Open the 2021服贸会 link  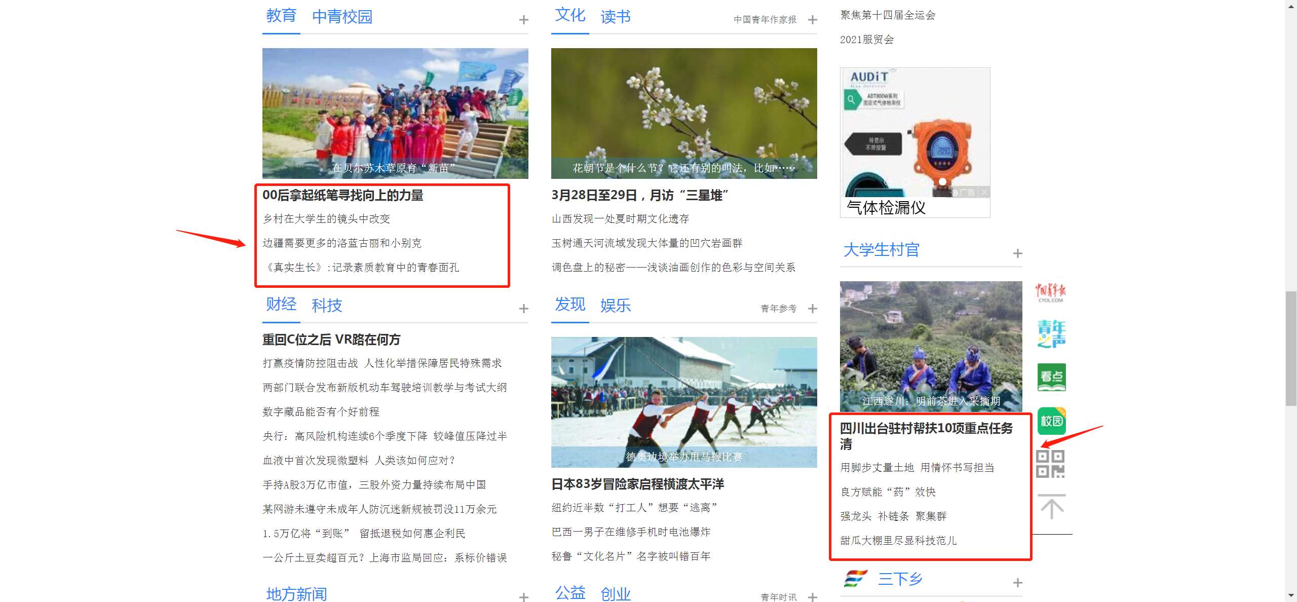tap(867, 40)
